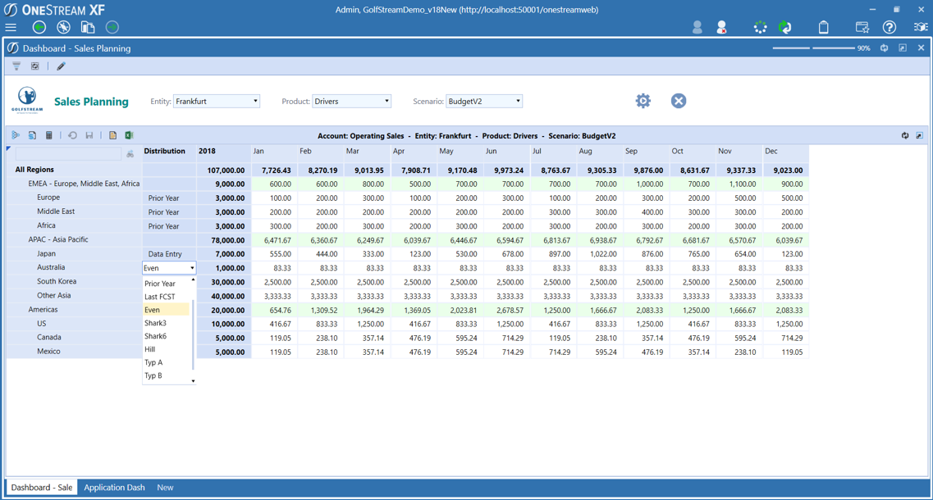Open the help question mark icon

click(x=889, y=27)
